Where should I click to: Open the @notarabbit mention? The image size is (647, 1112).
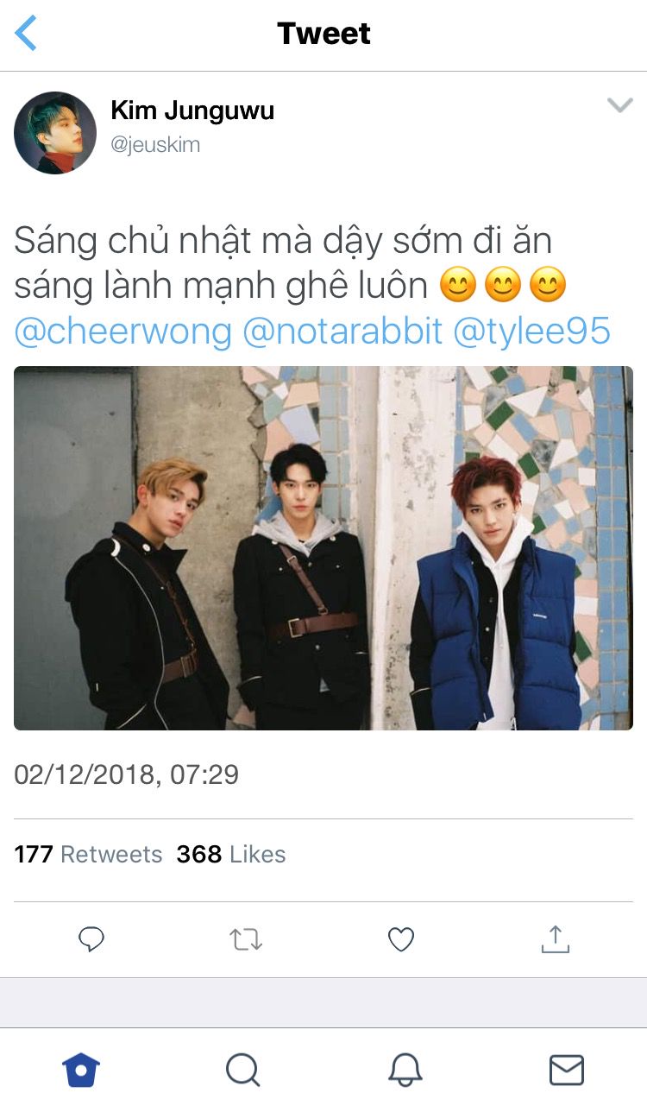tap(342, 332)
